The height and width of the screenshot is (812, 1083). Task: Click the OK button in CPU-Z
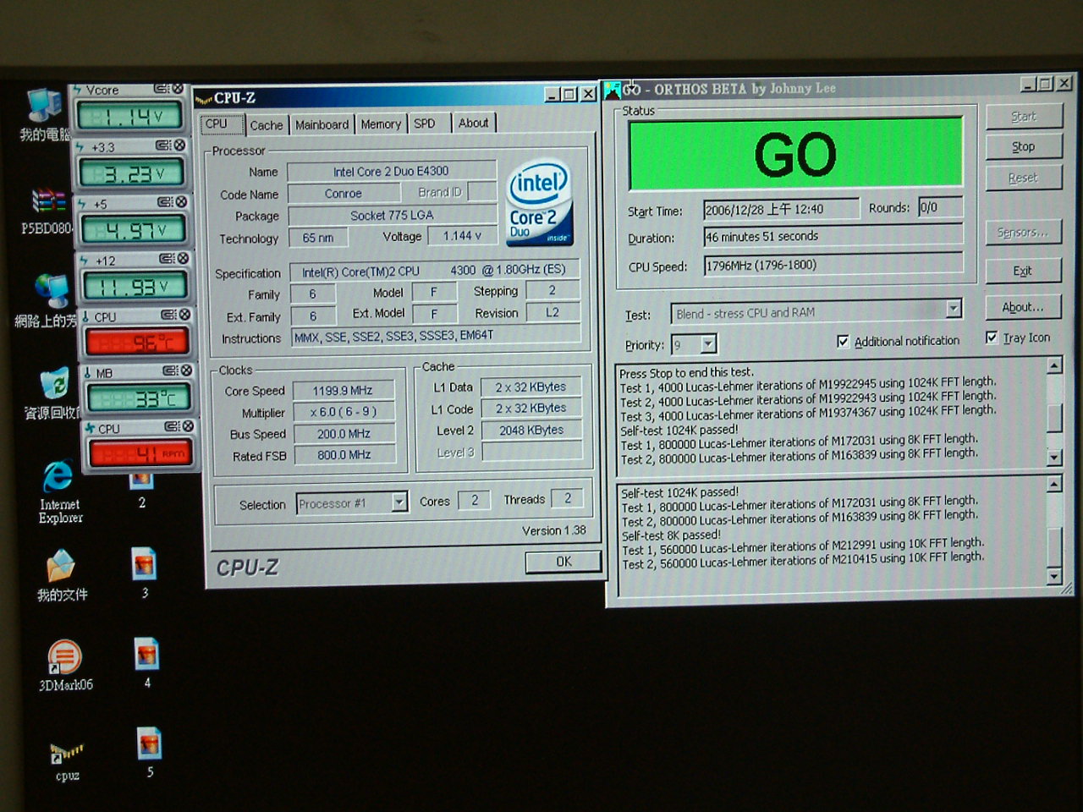click(563, 562)
